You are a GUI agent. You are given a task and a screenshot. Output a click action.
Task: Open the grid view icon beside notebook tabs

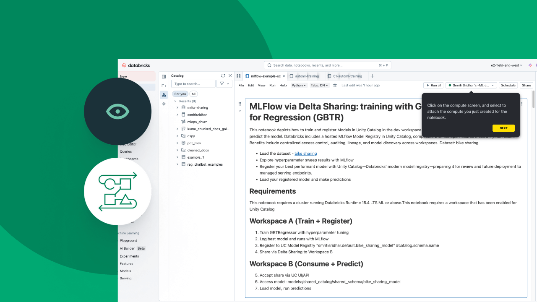pyautogui.click(x=238, y=76)
